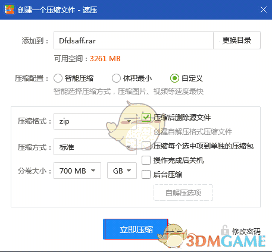Image resolution: width=272 pixels, height=252 pixels.
Task: Open the GB unit dropdown
Action: (122, 171)
